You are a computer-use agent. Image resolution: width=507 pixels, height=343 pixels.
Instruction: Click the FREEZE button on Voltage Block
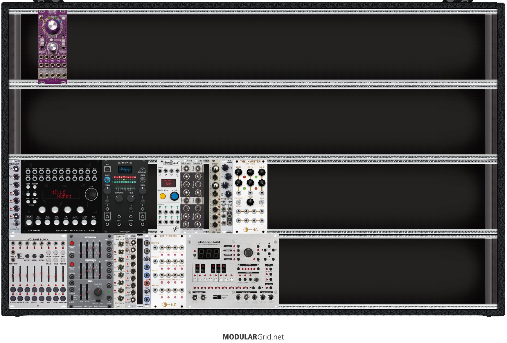tap(35, 298)
